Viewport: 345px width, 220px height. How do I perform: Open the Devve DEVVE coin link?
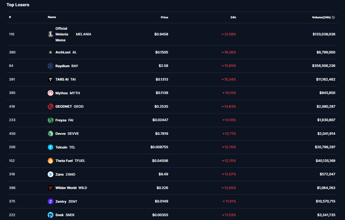67,133
